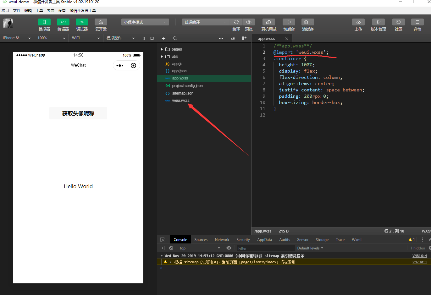Click the console live expression eye icon
This screenshot has width=431, height=295.
pyautogui.click(x=229, y=248)
